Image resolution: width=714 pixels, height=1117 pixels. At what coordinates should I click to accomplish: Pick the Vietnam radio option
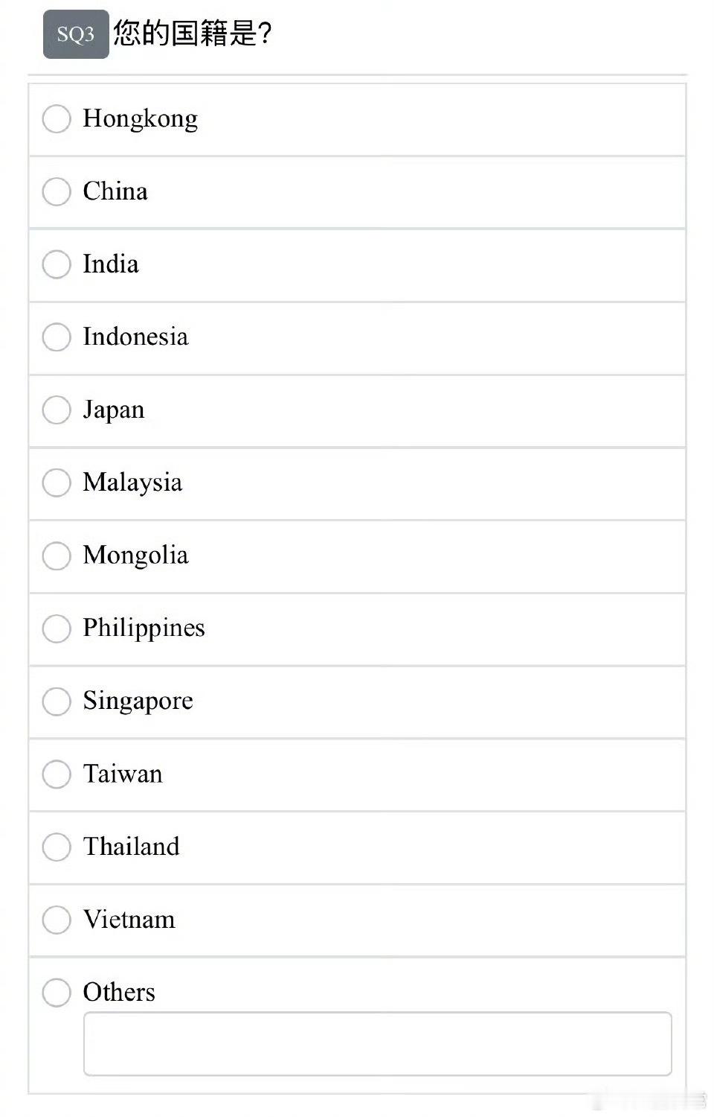tap(57, 920)
